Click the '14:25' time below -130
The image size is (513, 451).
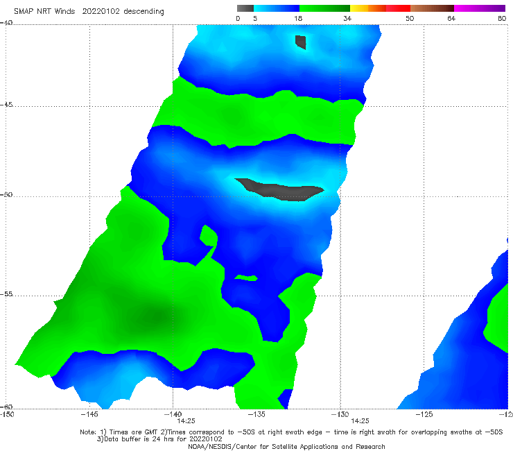[360, 421]
